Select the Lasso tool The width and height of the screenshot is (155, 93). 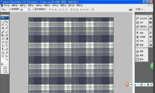click(3, 25)
